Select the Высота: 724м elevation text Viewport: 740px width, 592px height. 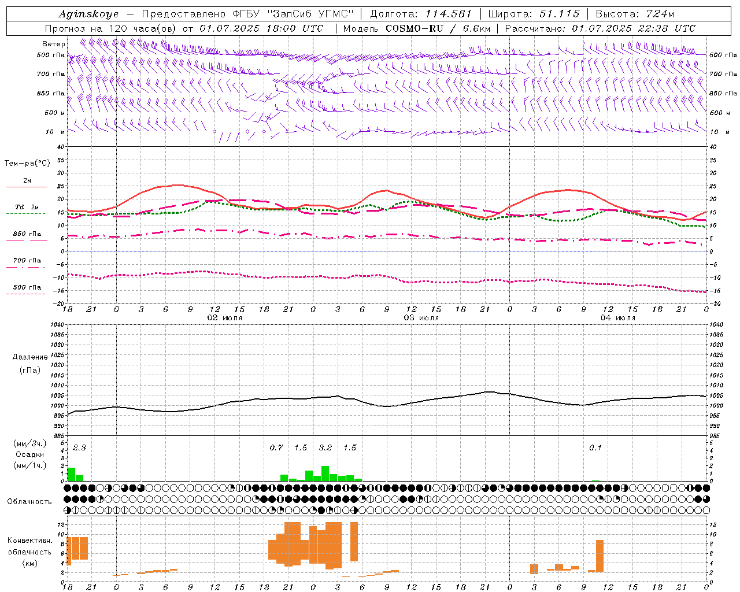coord(635,14)
